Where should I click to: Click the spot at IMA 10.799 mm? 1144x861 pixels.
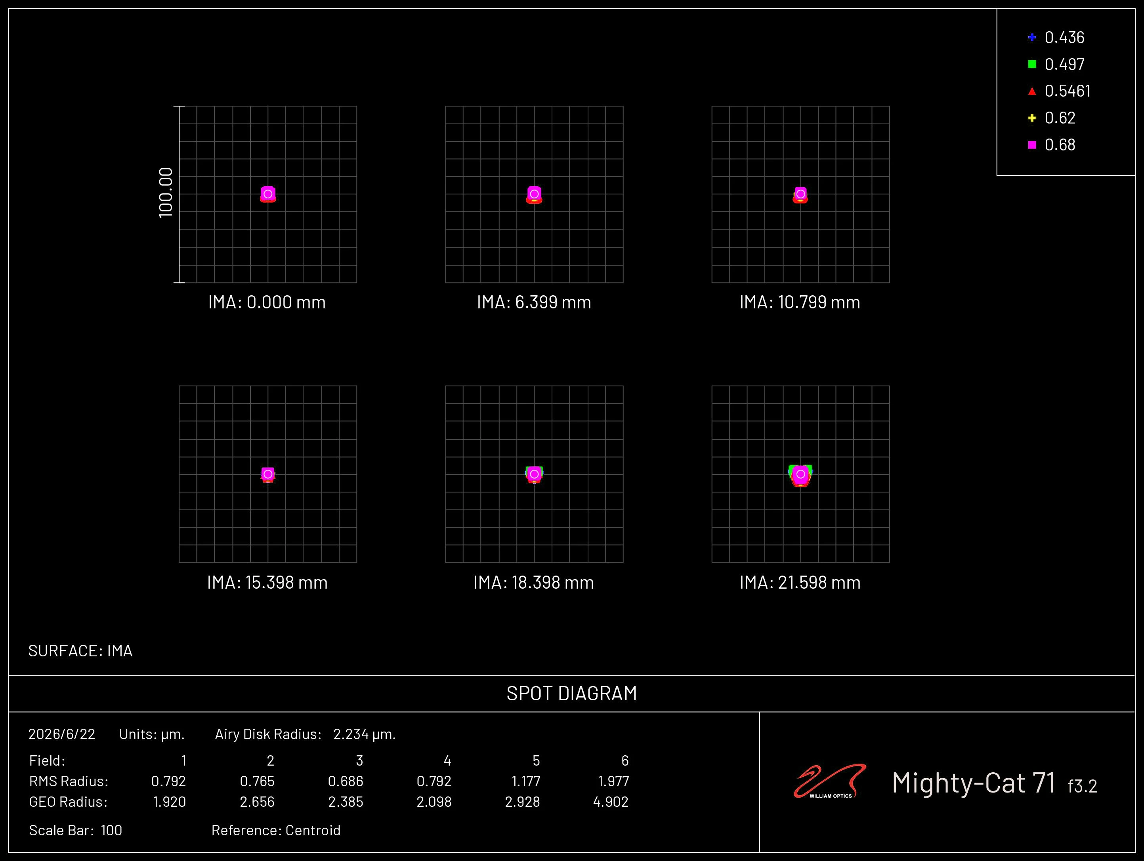coord(800,195)
